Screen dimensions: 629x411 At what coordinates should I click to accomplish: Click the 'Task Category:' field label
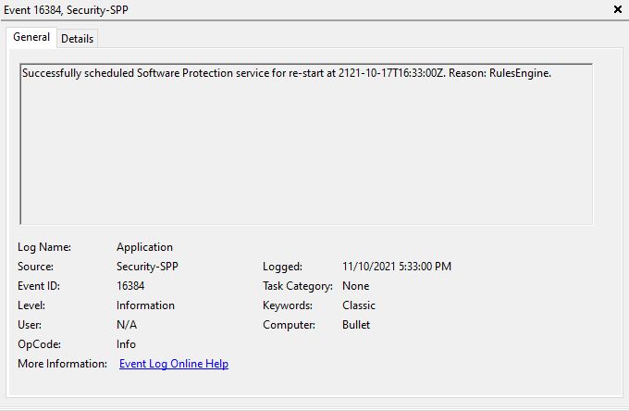(298, 286)
